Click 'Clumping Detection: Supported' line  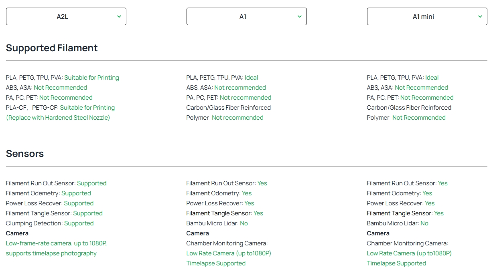50,223
